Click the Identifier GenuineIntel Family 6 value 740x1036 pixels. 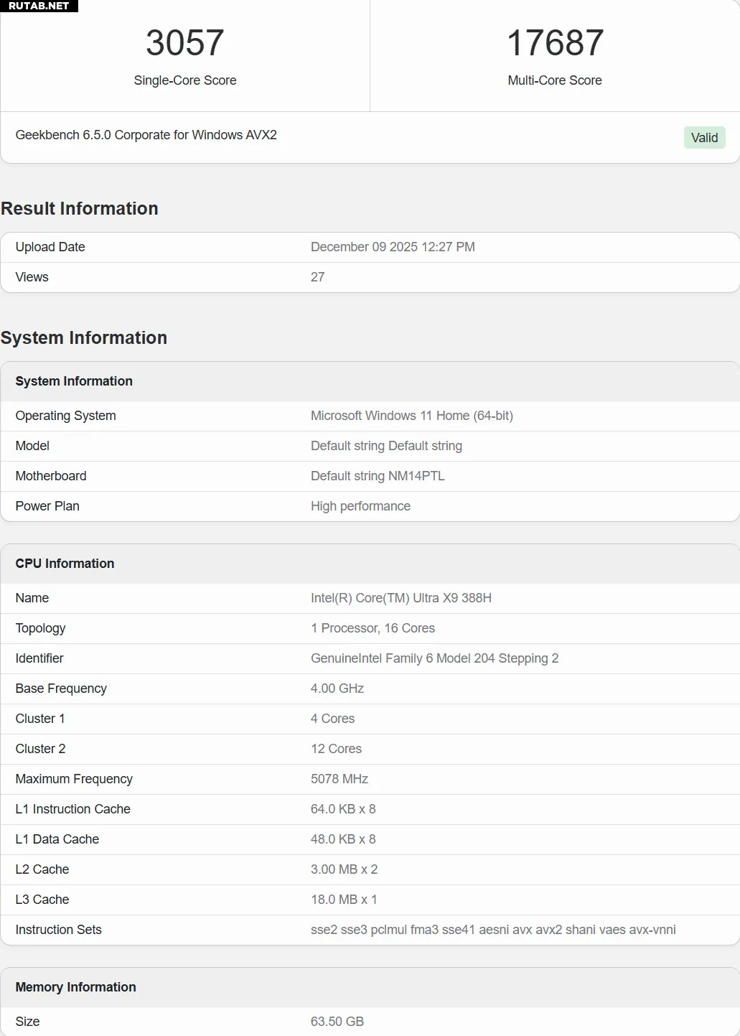434,658
